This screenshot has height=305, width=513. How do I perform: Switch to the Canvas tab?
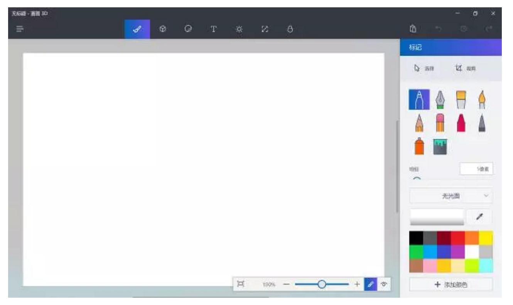click(265, 28)
